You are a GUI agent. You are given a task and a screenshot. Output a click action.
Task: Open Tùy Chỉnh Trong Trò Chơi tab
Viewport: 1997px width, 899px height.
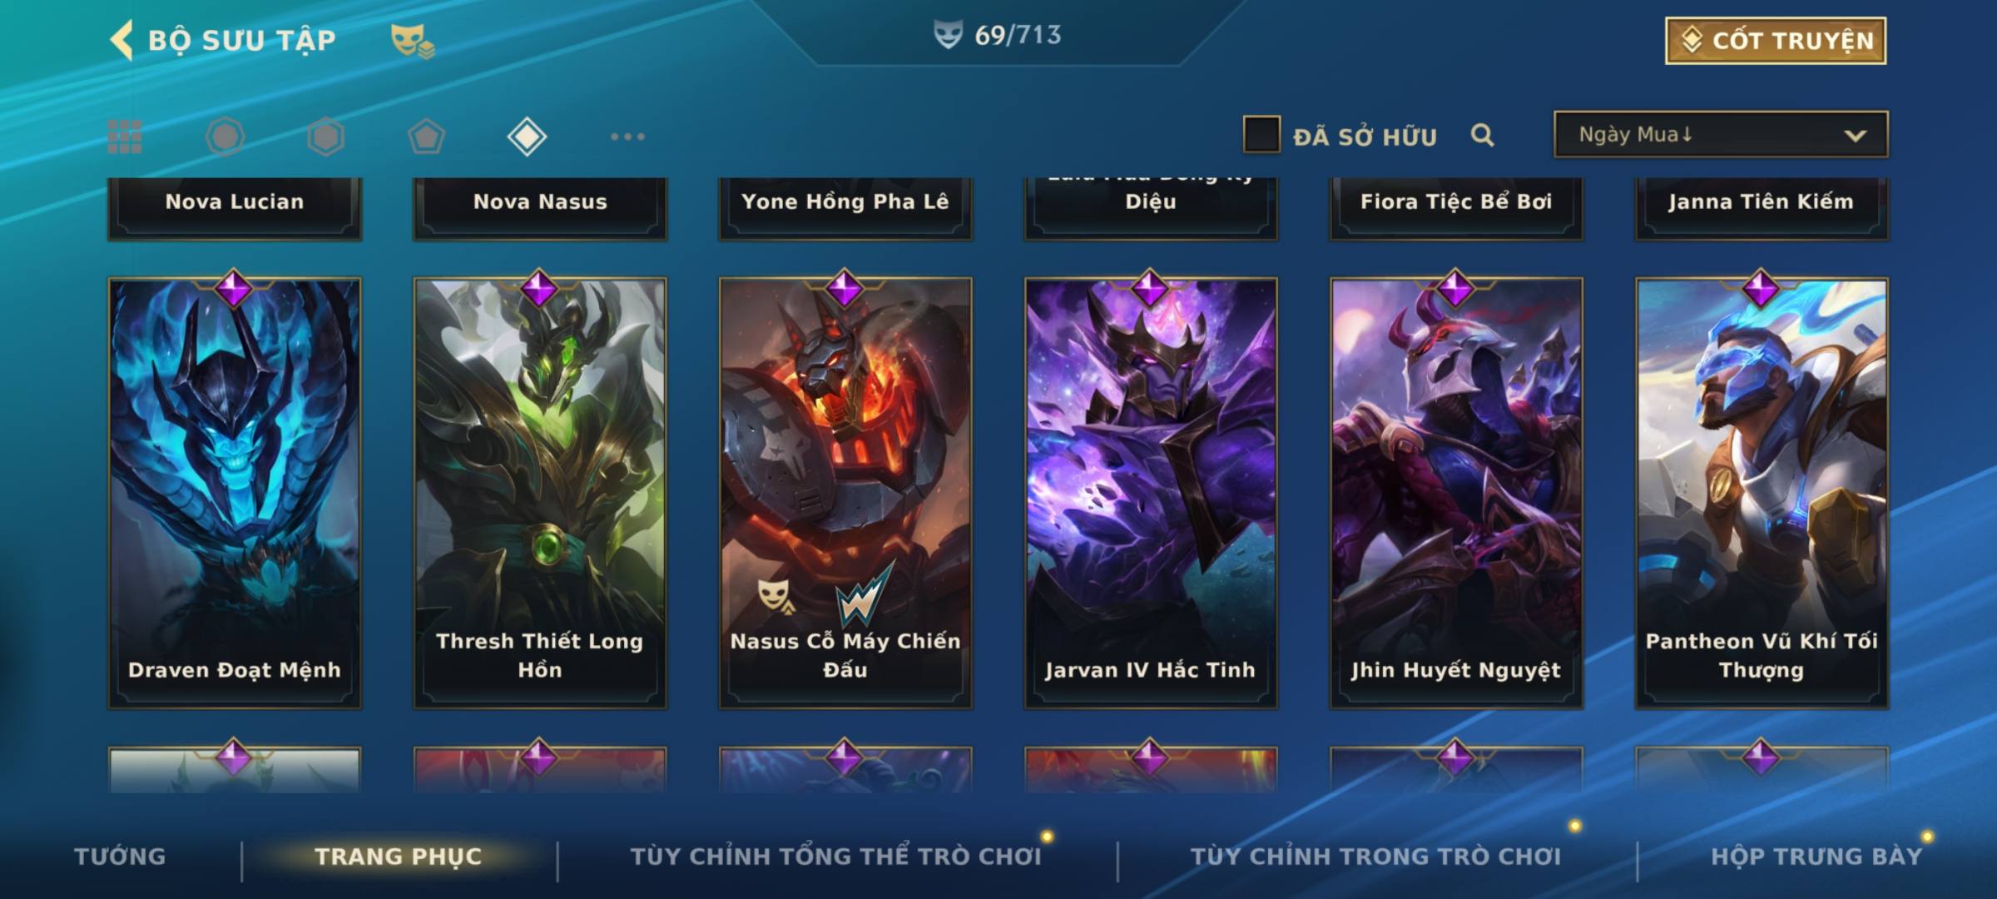[x=1375, y=856]
